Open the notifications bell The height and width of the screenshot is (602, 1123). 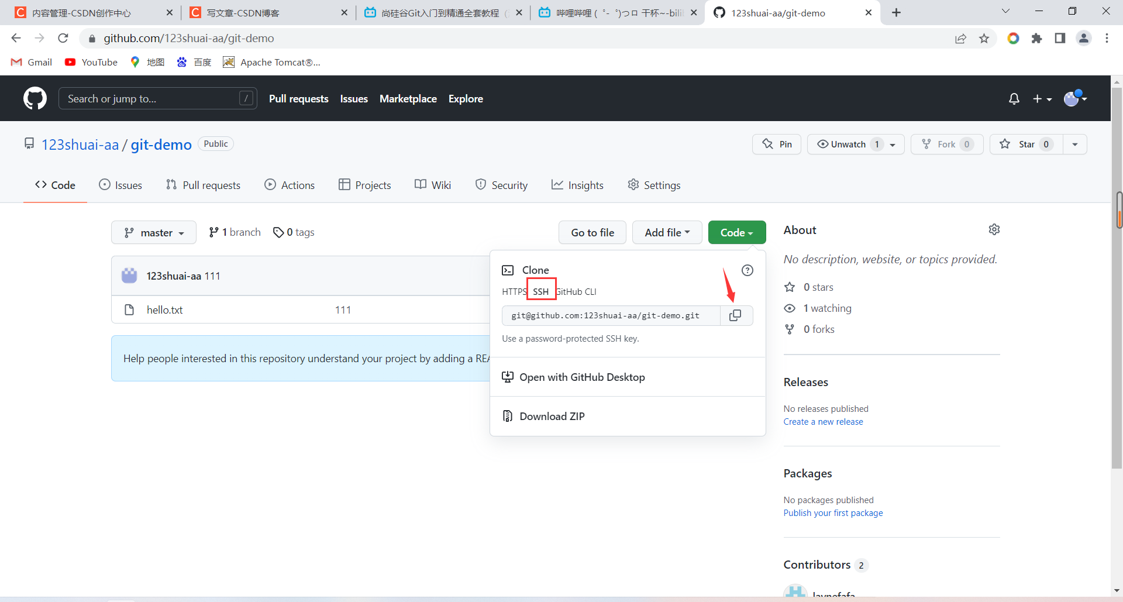coord(1014,99)
